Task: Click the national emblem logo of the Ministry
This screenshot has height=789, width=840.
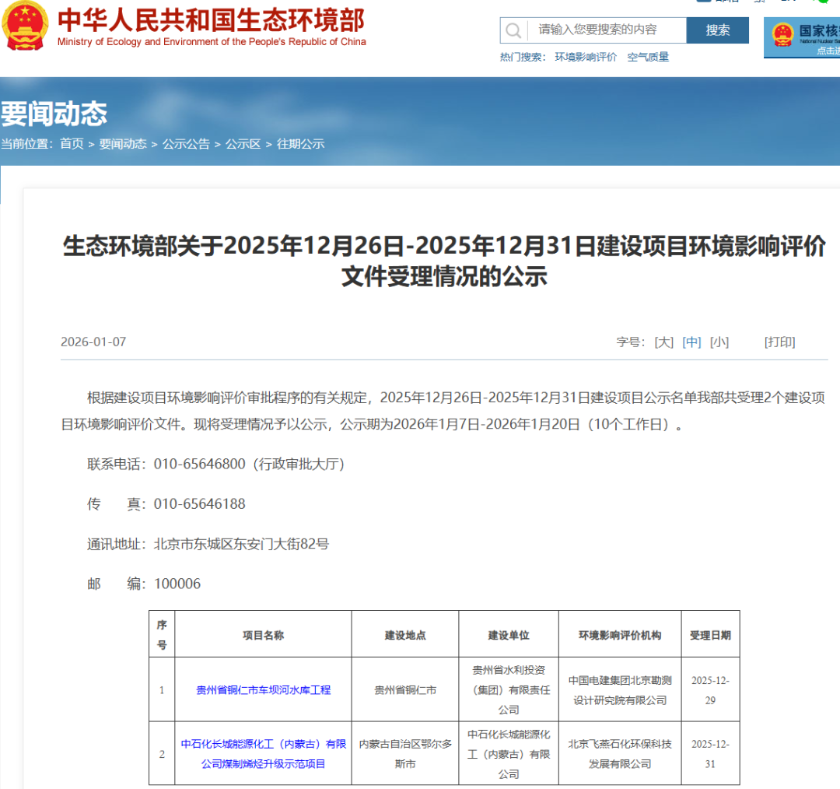Action: click(x=26, y=27)
